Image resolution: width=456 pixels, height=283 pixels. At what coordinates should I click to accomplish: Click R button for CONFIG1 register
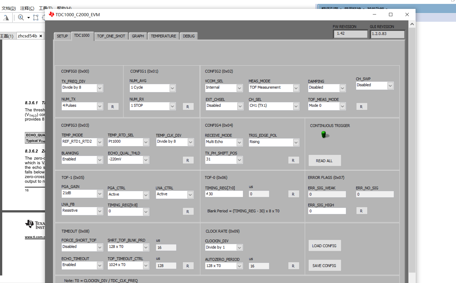(x=188, y=107)
